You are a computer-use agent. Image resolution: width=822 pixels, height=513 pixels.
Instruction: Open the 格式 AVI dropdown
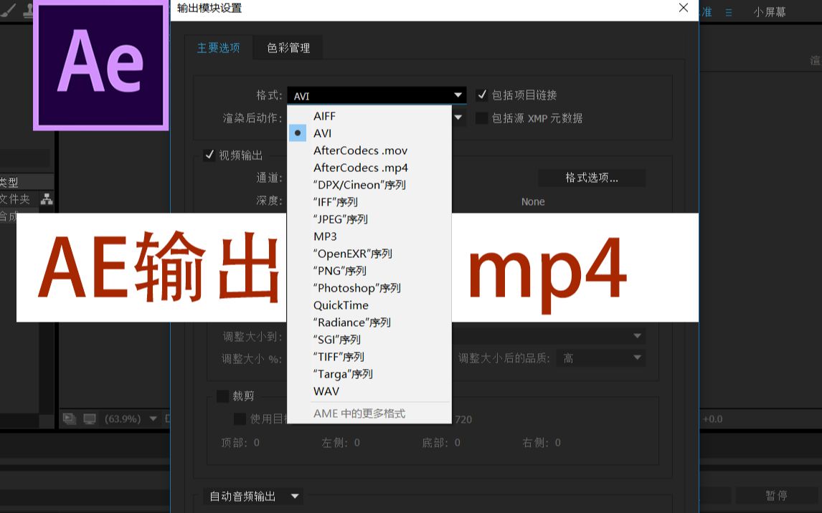point(377,96)
